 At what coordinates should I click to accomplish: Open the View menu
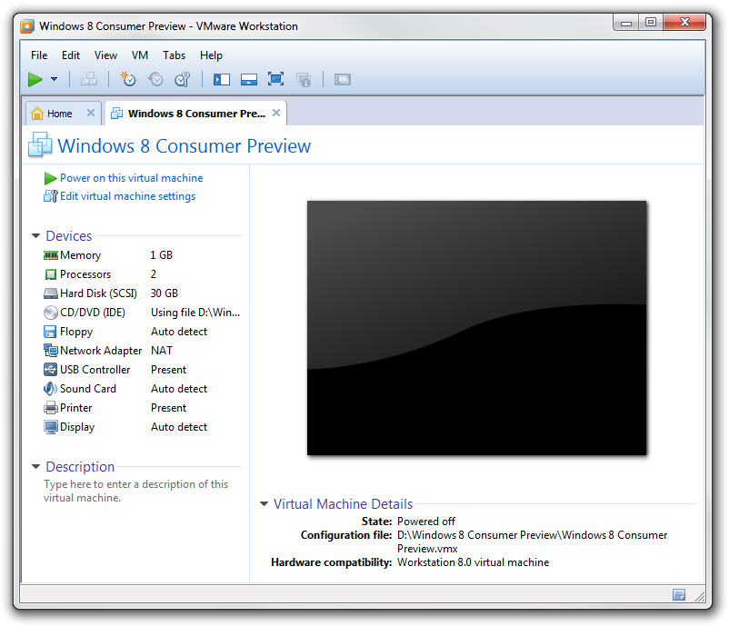click(105, 55)
